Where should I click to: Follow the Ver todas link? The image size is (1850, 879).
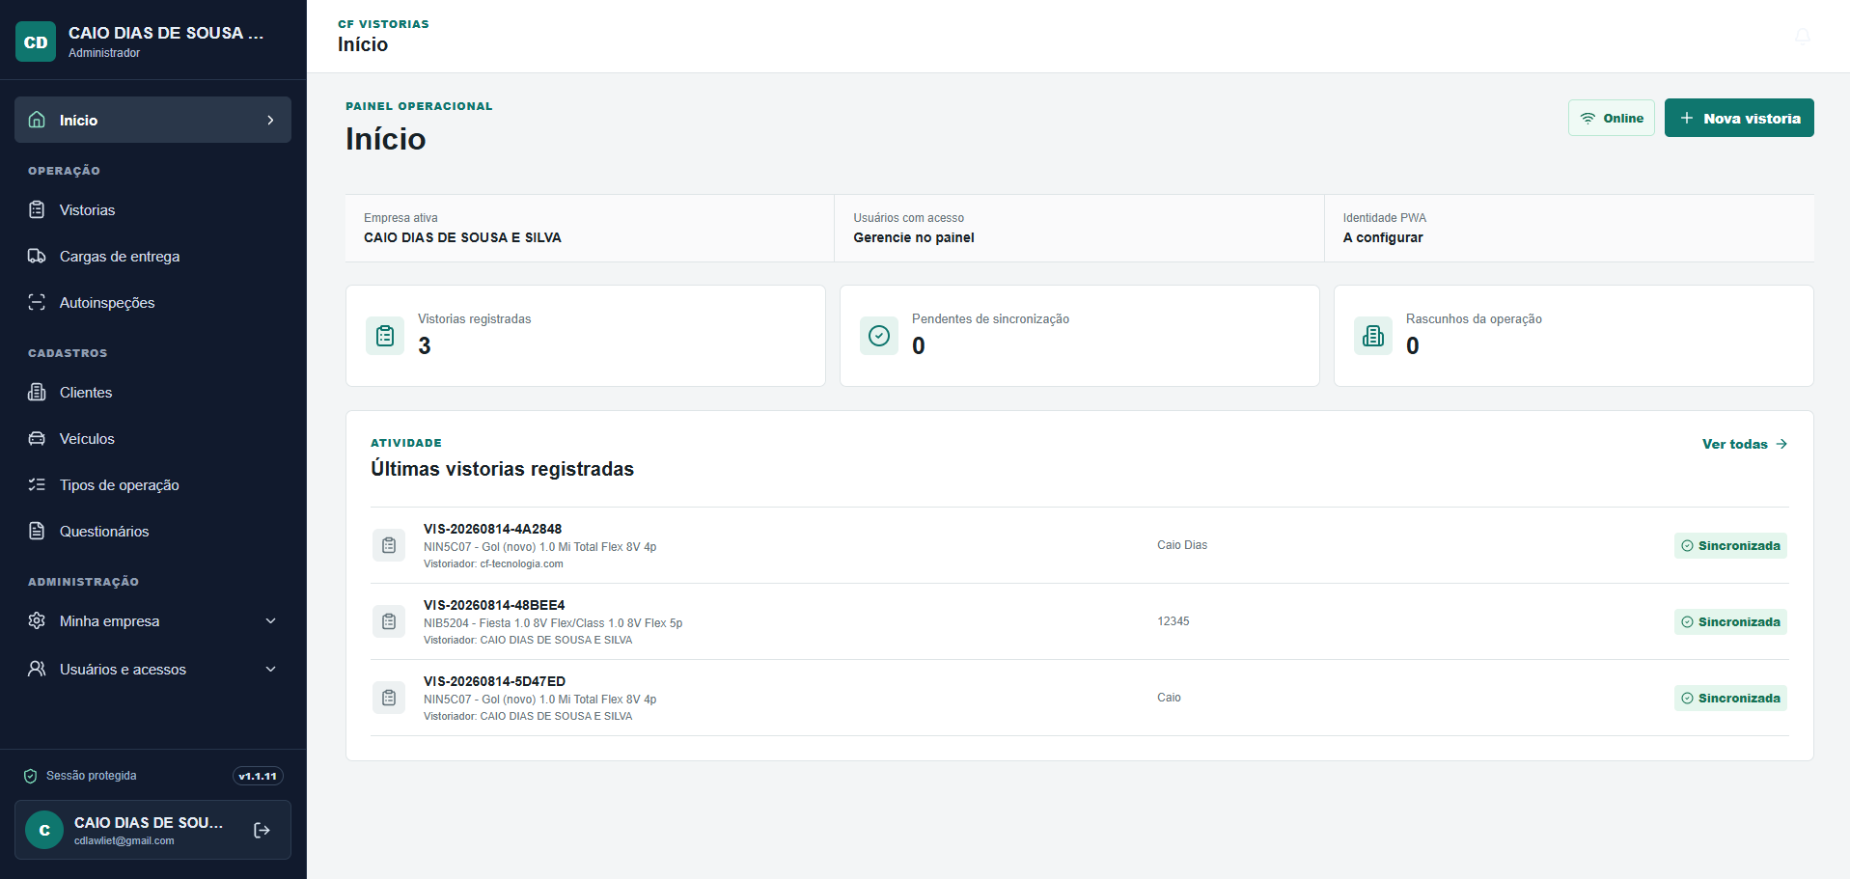coord(1745,444)
